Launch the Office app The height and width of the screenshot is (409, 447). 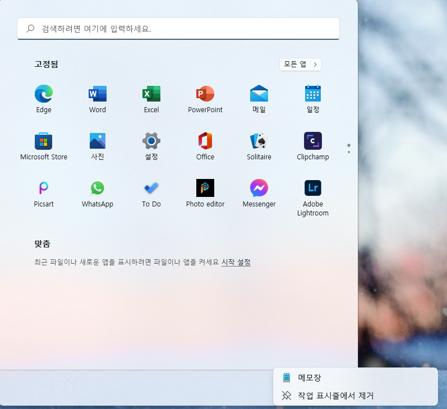(205, 146)
